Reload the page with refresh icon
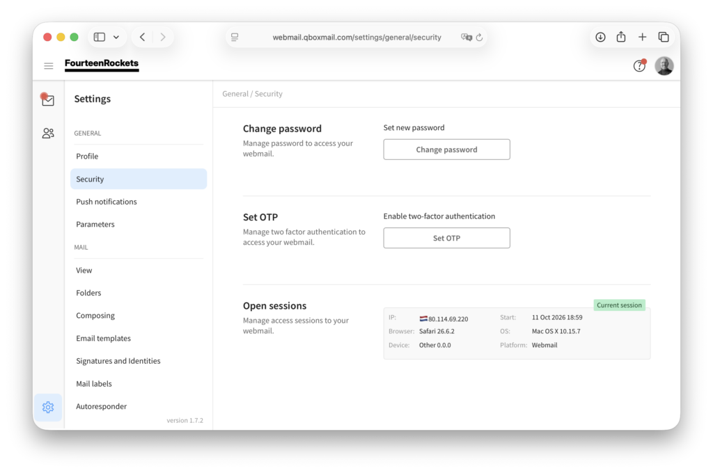The width and height of the screenshot is (713, 473). tap(479, 38)
